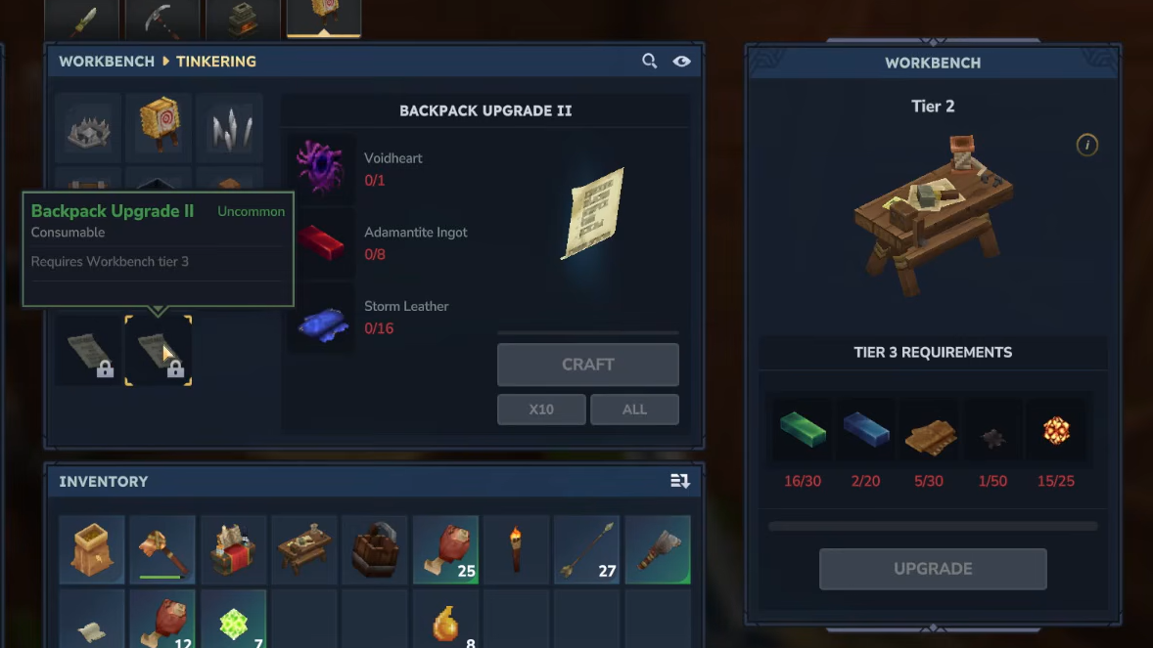Open the furnace station tab
The image size is (1153, 648).
coord(243,20)
